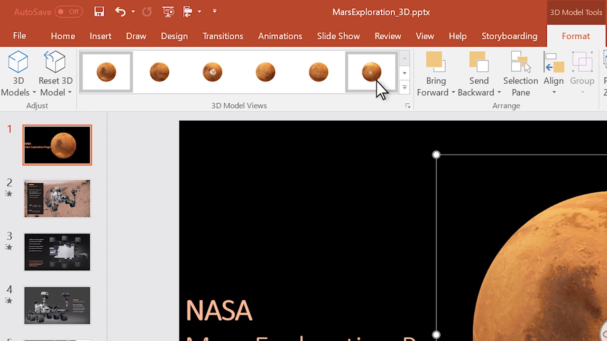The height and width of the screenshot is (341, 607).
Task: Click the Save icon in quick access toolbar
Action: pyautogui.click(x=99, y=12)
